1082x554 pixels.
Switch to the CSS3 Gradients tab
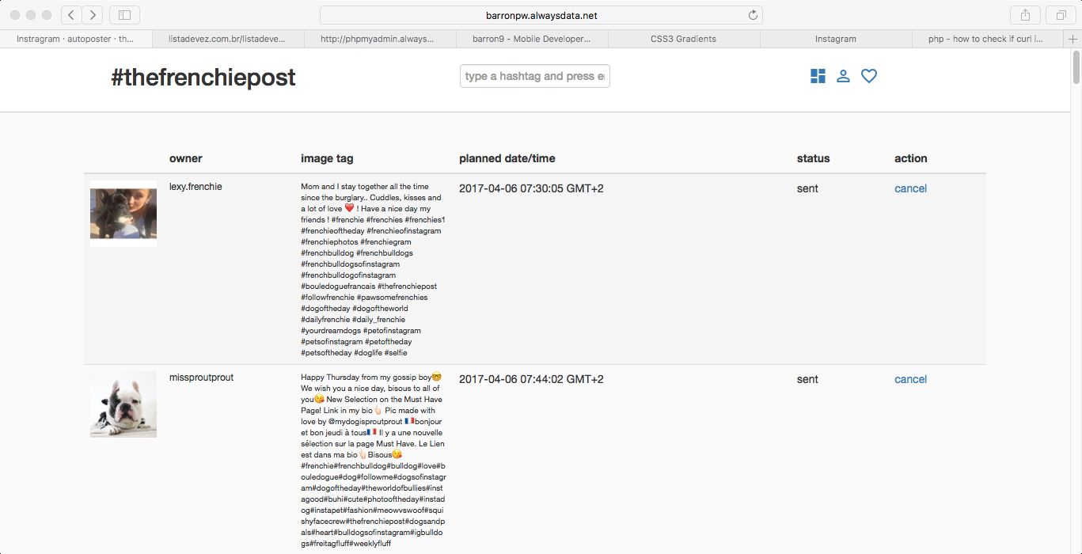(x=683, y=39)
